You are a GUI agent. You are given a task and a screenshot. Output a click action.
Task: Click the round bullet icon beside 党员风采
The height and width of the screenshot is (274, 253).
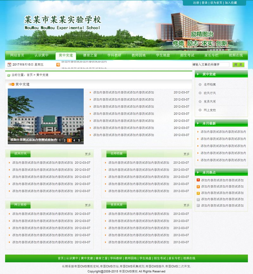(200, 102)
